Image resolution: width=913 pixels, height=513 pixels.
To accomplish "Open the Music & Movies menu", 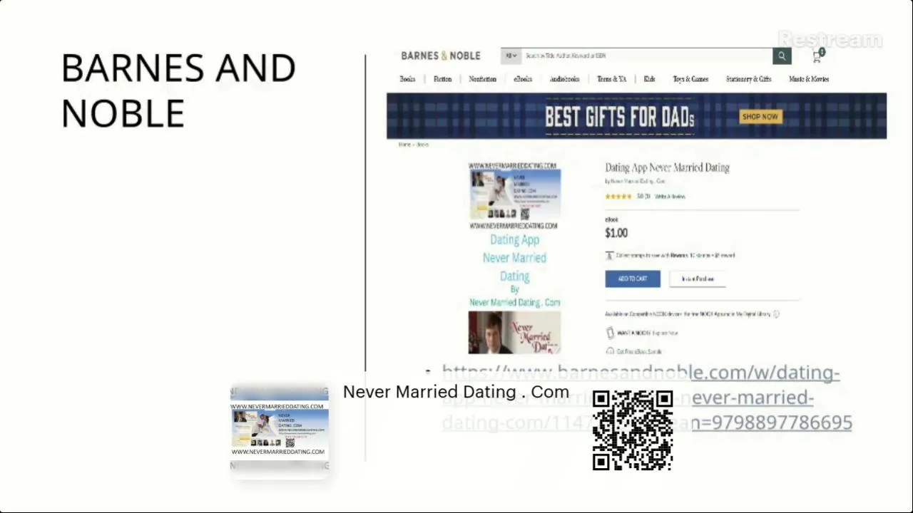I will coord(809,79).
